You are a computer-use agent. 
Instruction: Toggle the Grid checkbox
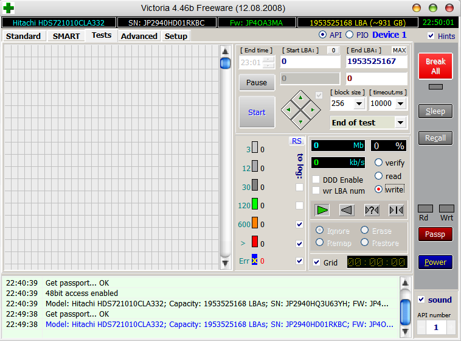[x=316, y=262]
